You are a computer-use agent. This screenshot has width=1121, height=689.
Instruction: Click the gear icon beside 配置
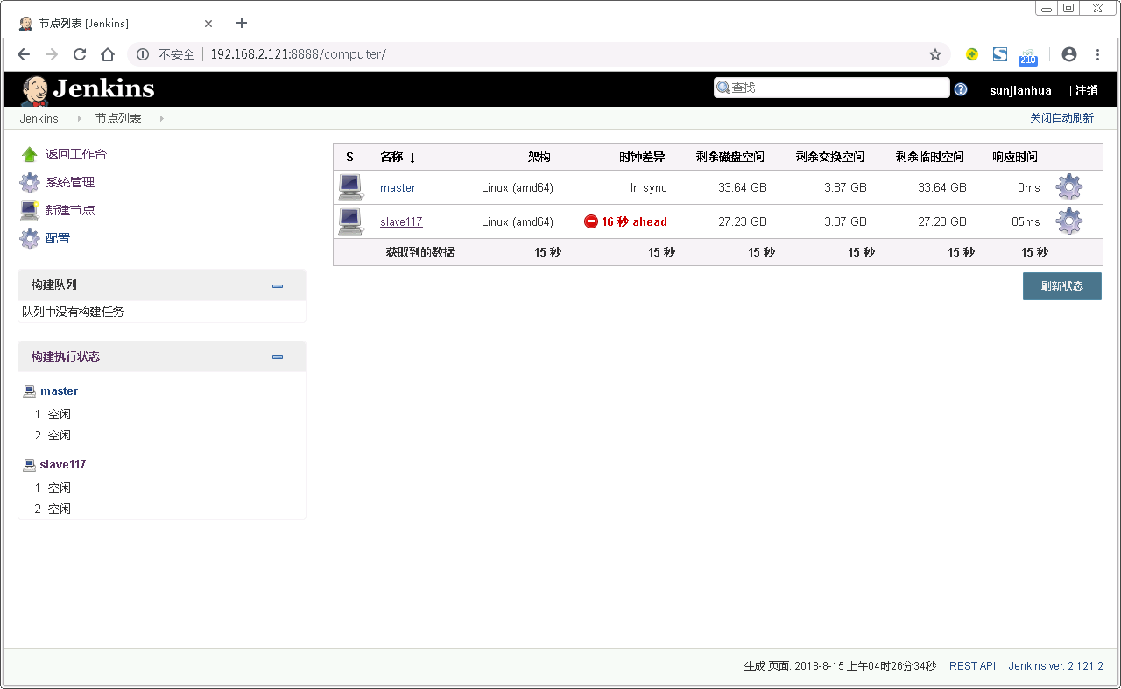coord(30,238)
